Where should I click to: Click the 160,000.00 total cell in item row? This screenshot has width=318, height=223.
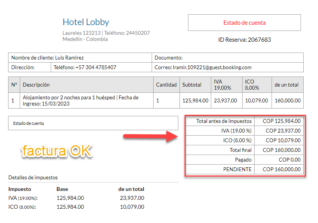tap(287, 100)
